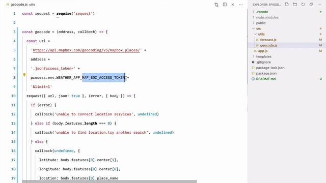This screenshot has width=326, height=183.
Task: Click the '&limit=1' string on line 9
Action: [41, 87]
